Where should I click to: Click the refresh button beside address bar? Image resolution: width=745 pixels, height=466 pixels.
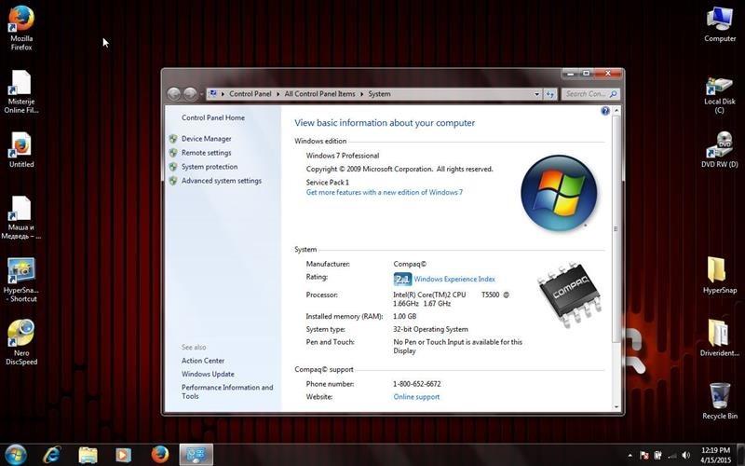coord(550,94)
